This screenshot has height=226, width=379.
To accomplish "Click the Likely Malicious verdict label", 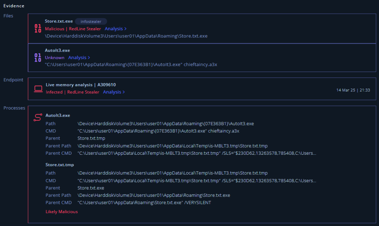I will [61, 212].
